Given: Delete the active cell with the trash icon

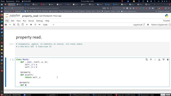Looking at the screenshot, I should click(x=168, y=59).
